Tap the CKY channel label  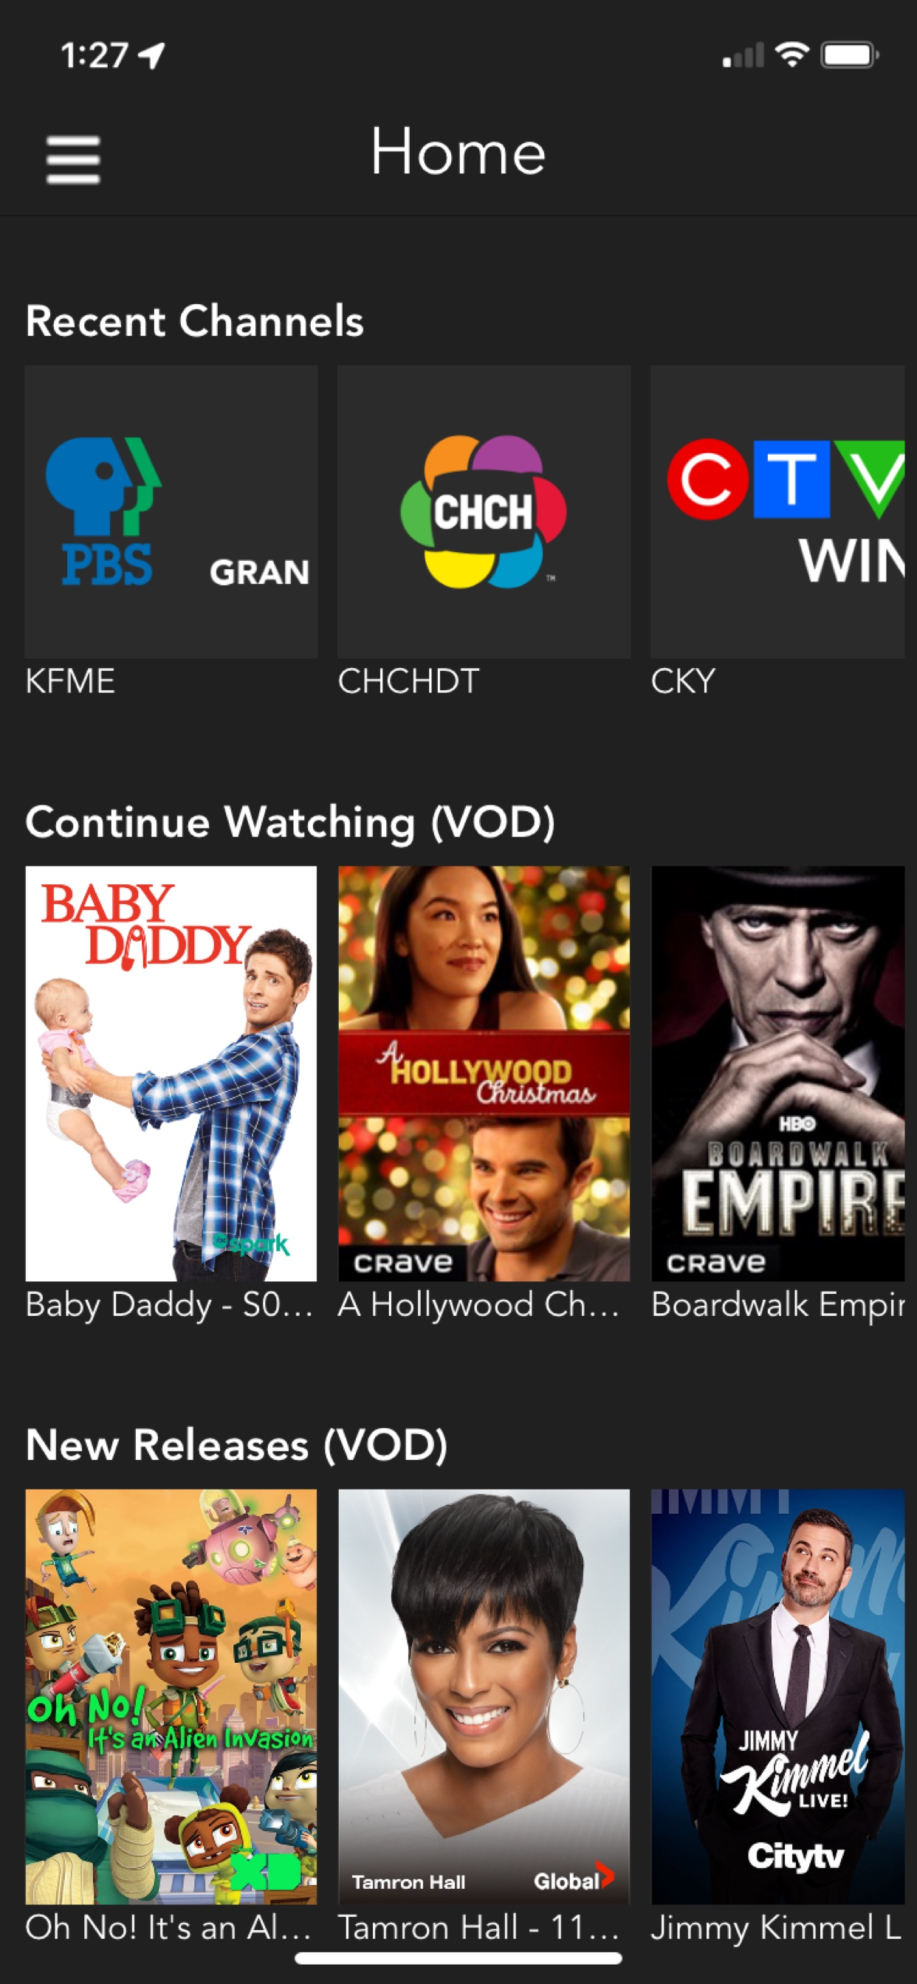(x=683, y=681)
